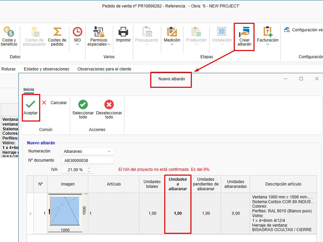Click the article description cell text
The height and width of the screenshot is (242, 323).
click(x=283, y=213)
